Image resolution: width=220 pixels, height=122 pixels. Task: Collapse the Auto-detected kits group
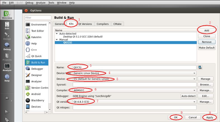pyautogui.click(x=57, y=34)
